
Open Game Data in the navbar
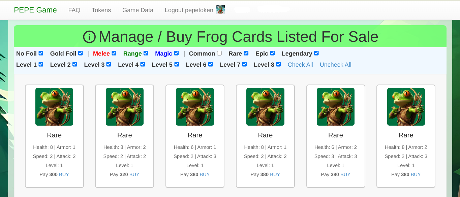coord(138,10)
